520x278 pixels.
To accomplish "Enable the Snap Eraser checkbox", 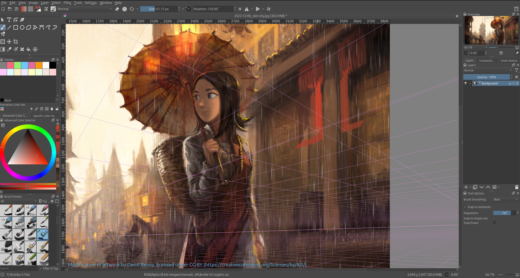I will 495,223.
